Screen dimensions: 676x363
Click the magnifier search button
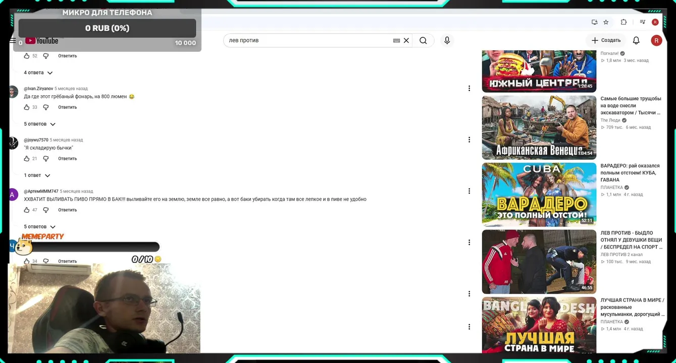pos(423,40)
